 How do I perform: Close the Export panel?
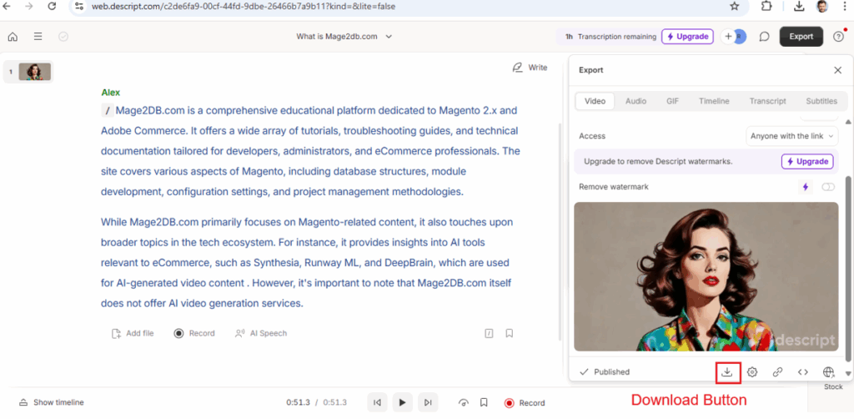click(x=837, y=70)
